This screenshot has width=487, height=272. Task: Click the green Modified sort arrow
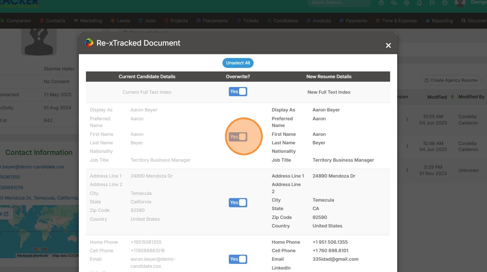452,97
